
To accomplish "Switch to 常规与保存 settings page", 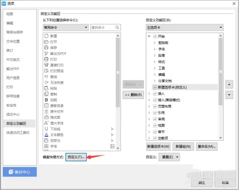I will click(x=15, y=32).
